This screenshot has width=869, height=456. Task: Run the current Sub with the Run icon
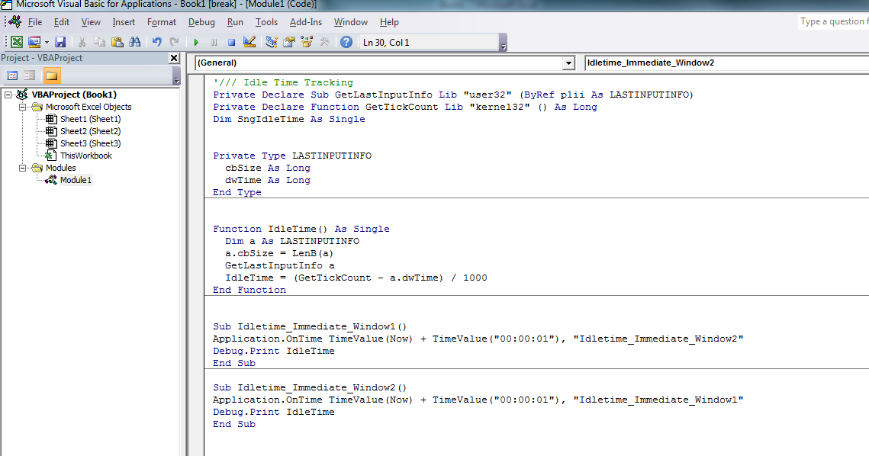(196, 42)
